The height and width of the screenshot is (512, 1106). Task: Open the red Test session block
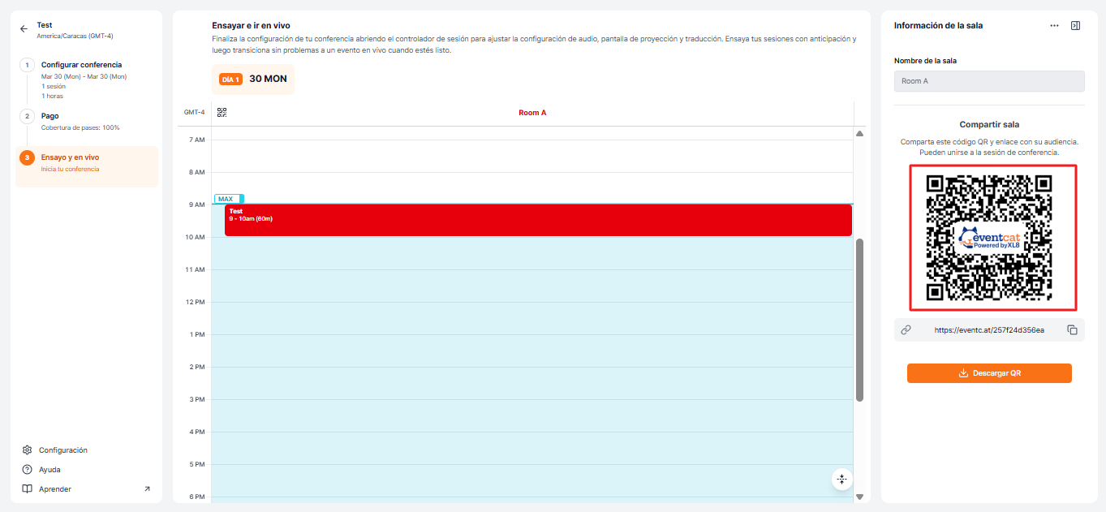[x=538, y=220]
